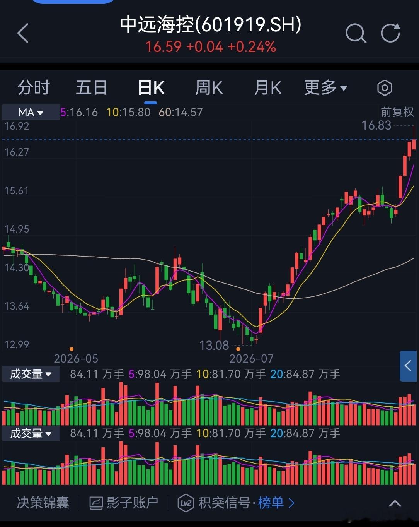Open the MA indicator dropdown
The height and width of the screenshot is (527, 419).
[x=31, y=112]
